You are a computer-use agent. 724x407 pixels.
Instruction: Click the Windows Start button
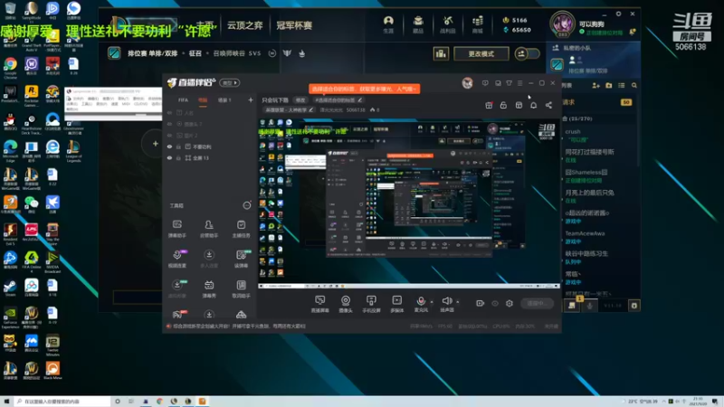pyautogui.click(x=6, y=402)
